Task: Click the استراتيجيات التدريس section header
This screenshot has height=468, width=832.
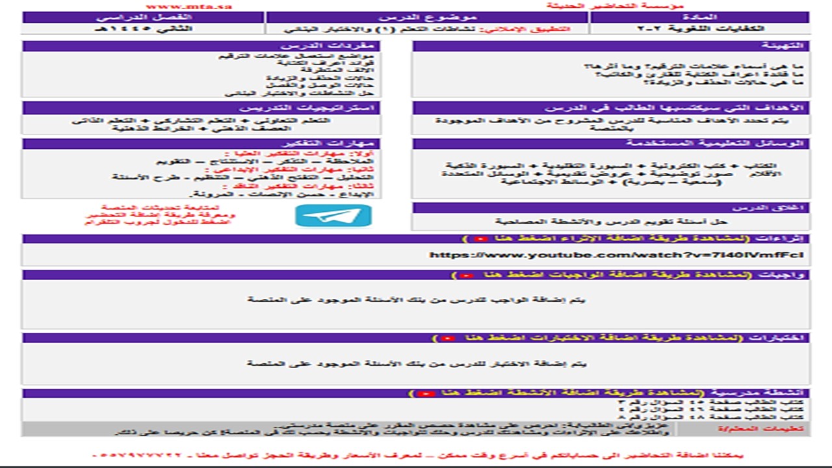Action: click(202, 108)
